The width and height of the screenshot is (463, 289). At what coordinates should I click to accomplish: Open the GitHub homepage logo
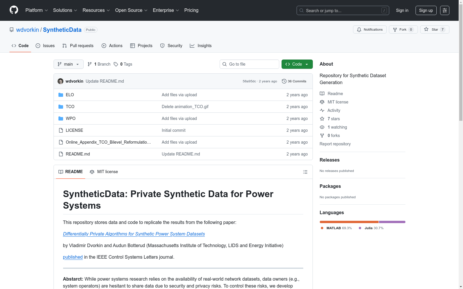(x=14, y=10)
